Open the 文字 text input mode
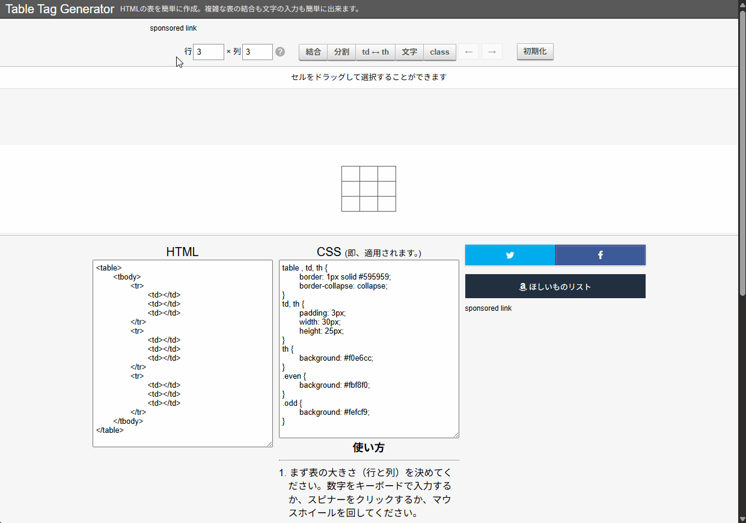Viewport: 746px width, 523px height. (x=409, y=52)
